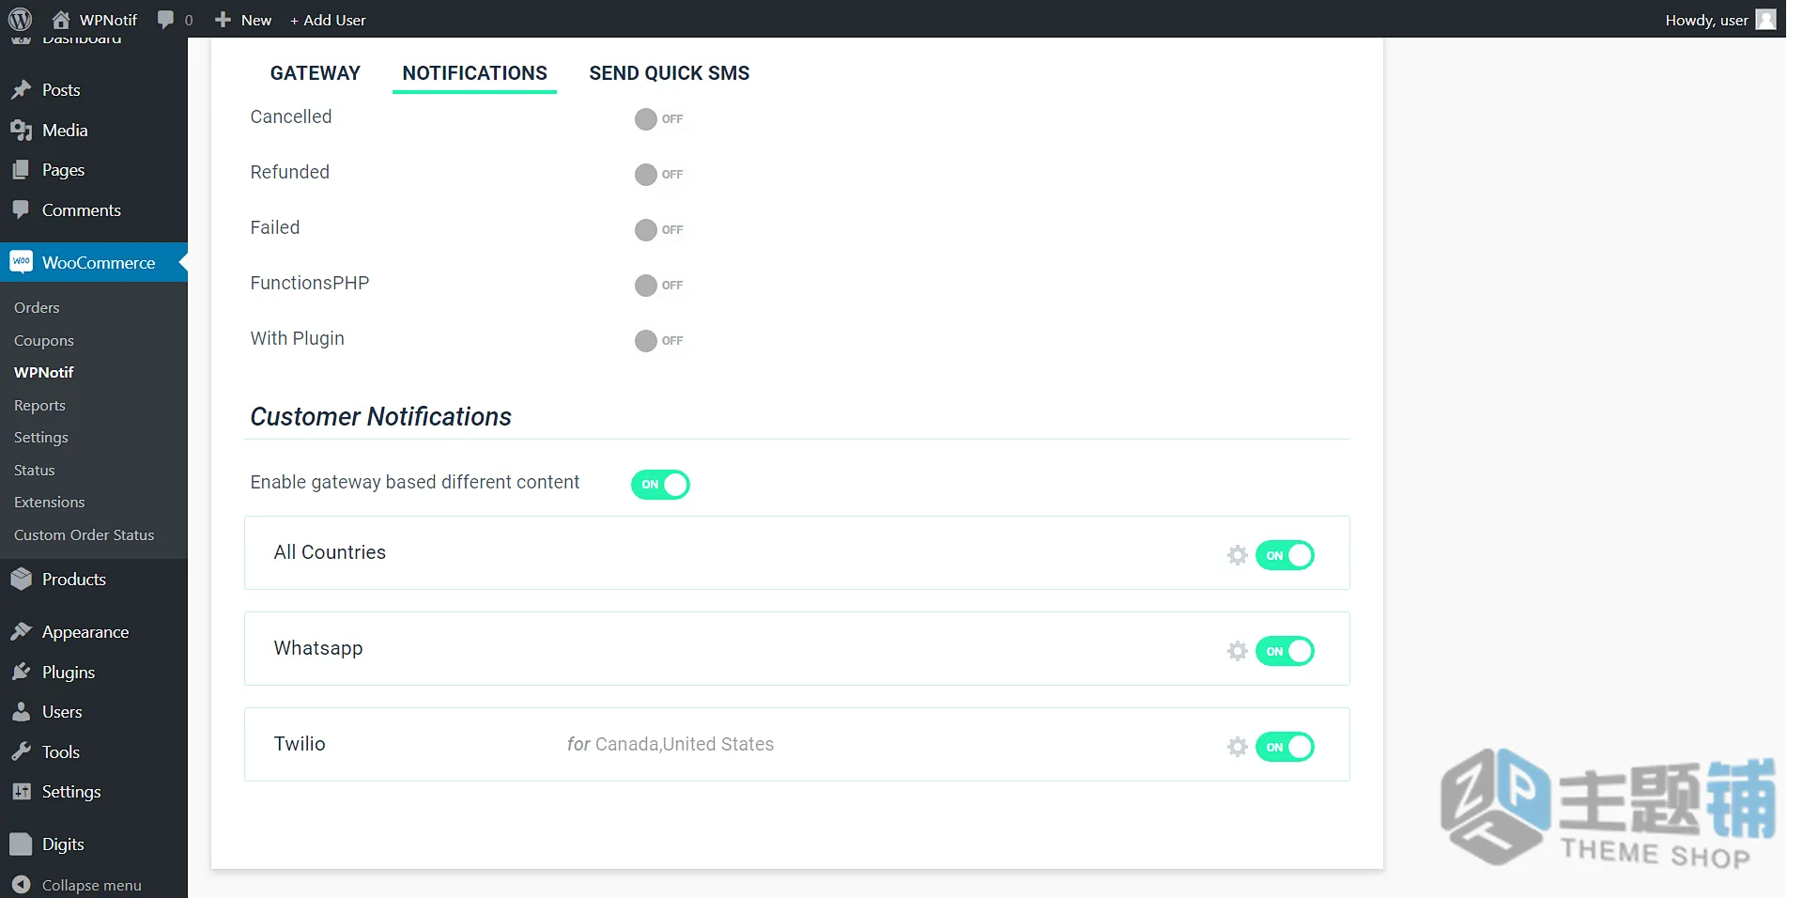Switch to the GATEWAY tab
The height and width of the screenshot is (898, 1803).
tap(316, 73)
